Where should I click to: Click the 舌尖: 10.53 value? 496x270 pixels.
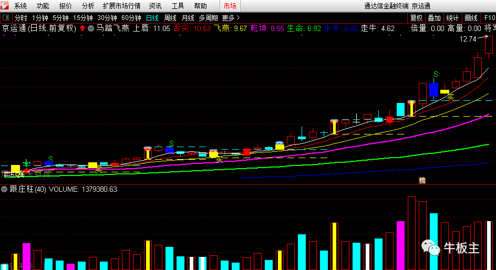(x=192, y=28)
